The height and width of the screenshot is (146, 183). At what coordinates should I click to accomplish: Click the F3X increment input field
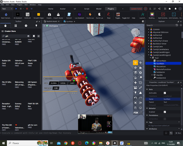tap(56, 88)
